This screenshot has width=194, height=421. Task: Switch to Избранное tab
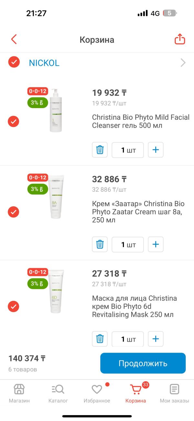[97, 393]
